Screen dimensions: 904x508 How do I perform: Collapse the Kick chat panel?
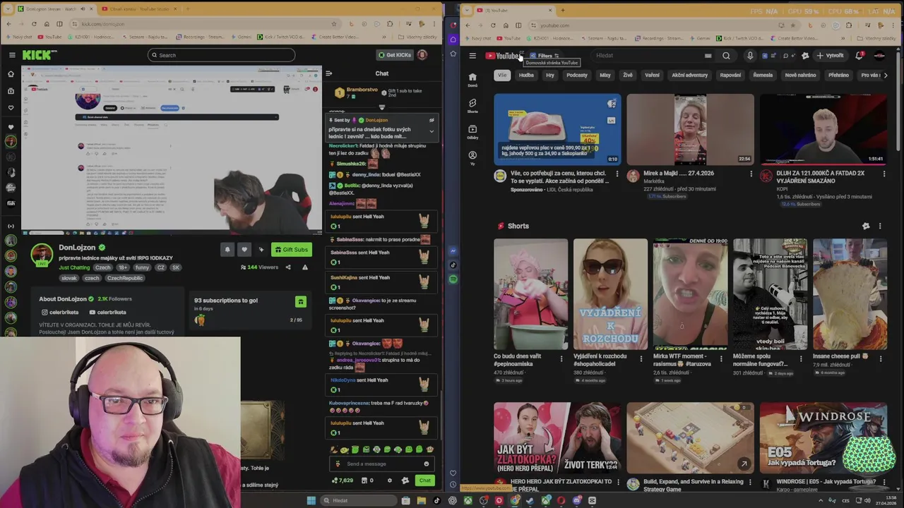328,73
